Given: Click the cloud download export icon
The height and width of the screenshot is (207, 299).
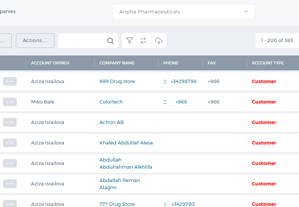Looking at the screenshot, I should (x=158, y=41).
